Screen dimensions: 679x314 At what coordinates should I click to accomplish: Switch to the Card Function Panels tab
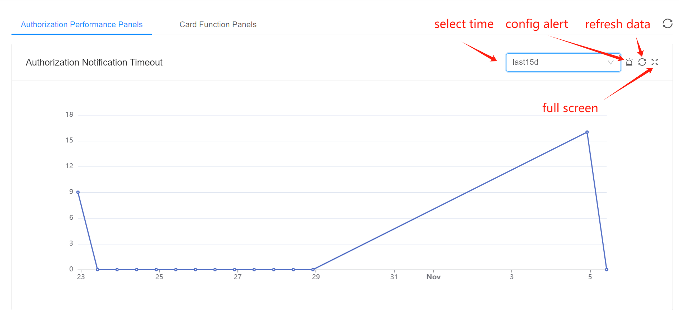[218, 24]
